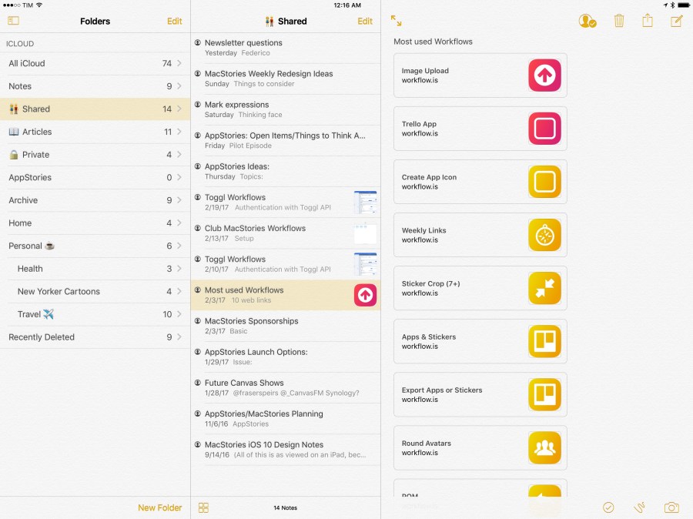The width and height of the screenshot is (693, 519).
Task: Tap the sketch drawing icon
Action: 639,507
